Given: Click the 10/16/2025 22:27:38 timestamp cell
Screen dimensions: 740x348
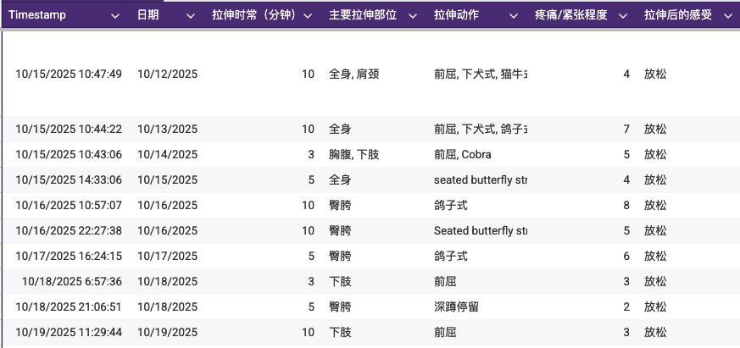Looking at the screenshot, I should click(69, 231).
